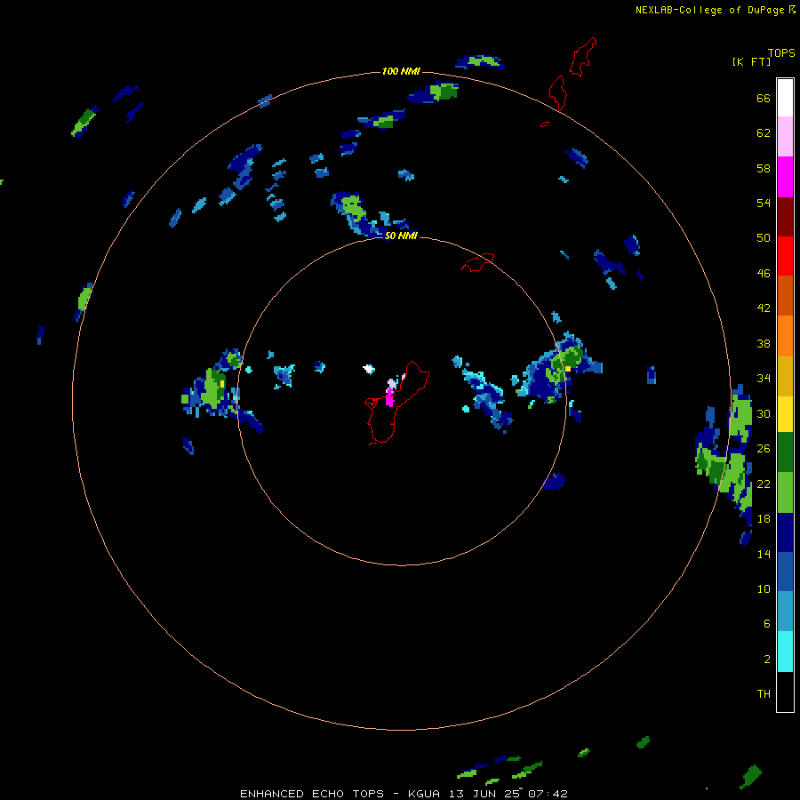Click the medium blue legend swatch
The image size is (800, 800).
[x=785, y=572]
